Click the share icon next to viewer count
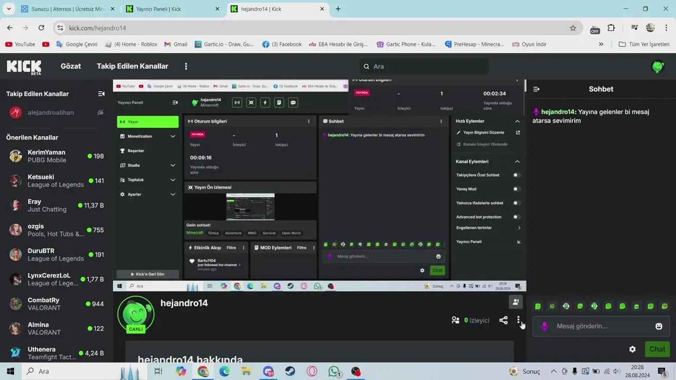 [x=503, y=320]
